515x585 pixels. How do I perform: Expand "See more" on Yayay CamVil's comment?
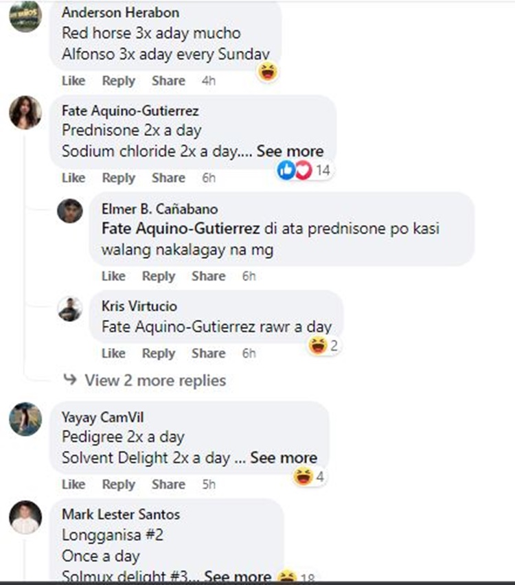coord(284,457)
